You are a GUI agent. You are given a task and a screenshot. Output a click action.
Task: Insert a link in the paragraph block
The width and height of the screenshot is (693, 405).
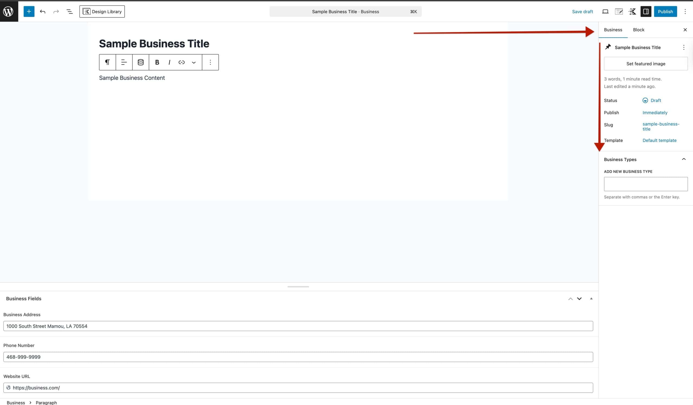point(181,62)
